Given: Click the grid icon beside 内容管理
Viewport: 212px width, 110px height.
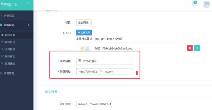Looking at the screenshot, I should click(x=1, y=73).
